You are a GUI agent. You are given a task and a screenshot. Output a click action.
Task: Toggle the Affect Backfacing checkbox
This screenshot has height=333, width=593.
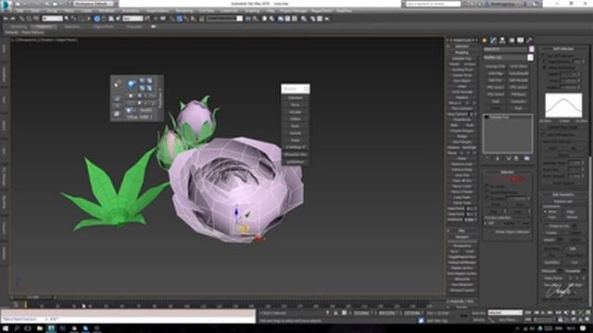pyautogui.click(x=545, y=68)
